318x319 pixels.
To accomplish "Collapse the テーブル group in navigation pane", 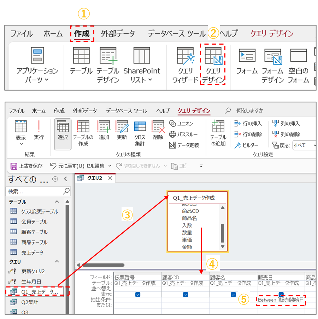I will click(x=57, y=202).
